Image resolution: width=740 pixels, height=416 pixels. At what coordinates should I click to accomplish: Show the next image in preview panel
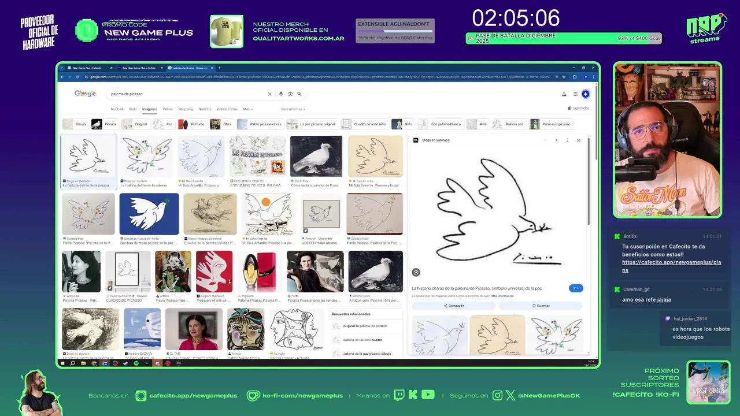click(556, 140)
